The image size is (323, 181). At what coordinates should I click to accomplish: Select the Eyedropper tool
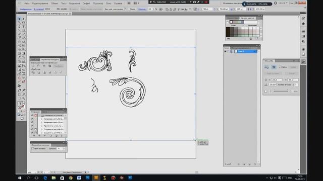tap(20, 57)
